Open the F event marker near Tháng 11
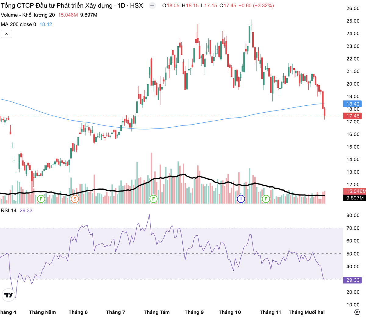The image size is (366, 317). (x=266, y=199)
